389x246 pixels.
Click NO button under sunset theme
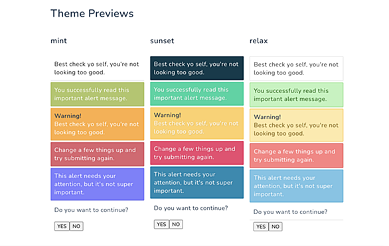[176, 224]
